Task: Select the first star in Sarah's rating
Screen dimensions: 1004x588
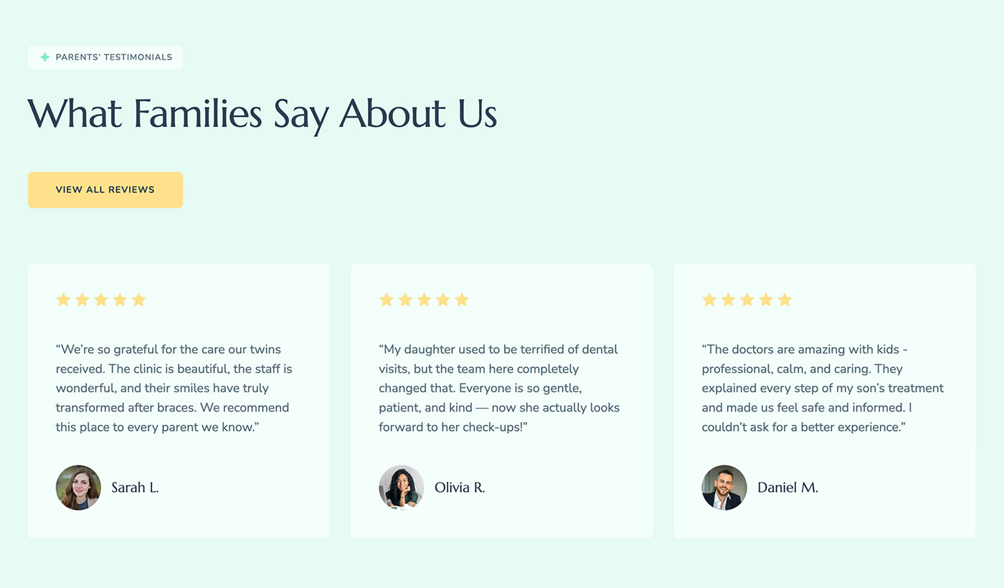Action: click(x=63, y=299)
